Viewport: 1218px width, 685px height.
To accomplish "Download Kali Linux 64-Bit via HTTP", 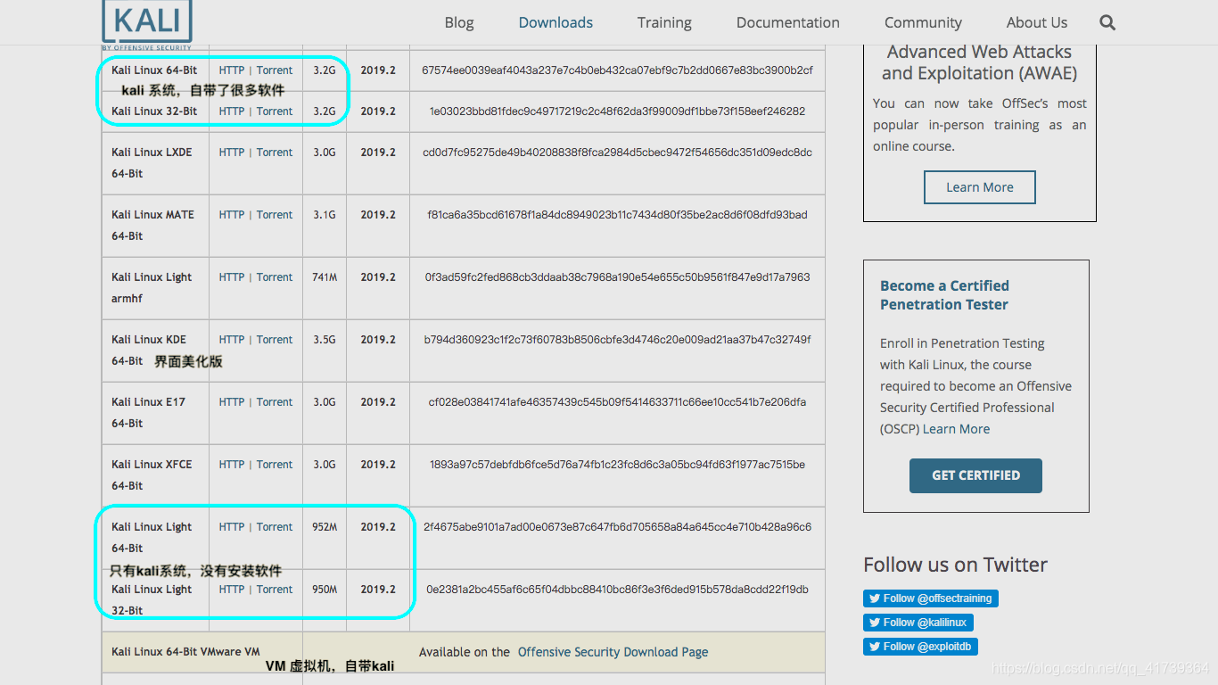I will coord(232,70).
